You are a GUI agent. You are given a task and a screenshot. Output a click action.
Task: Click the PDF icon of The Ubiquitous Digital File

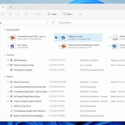(11, 111)
